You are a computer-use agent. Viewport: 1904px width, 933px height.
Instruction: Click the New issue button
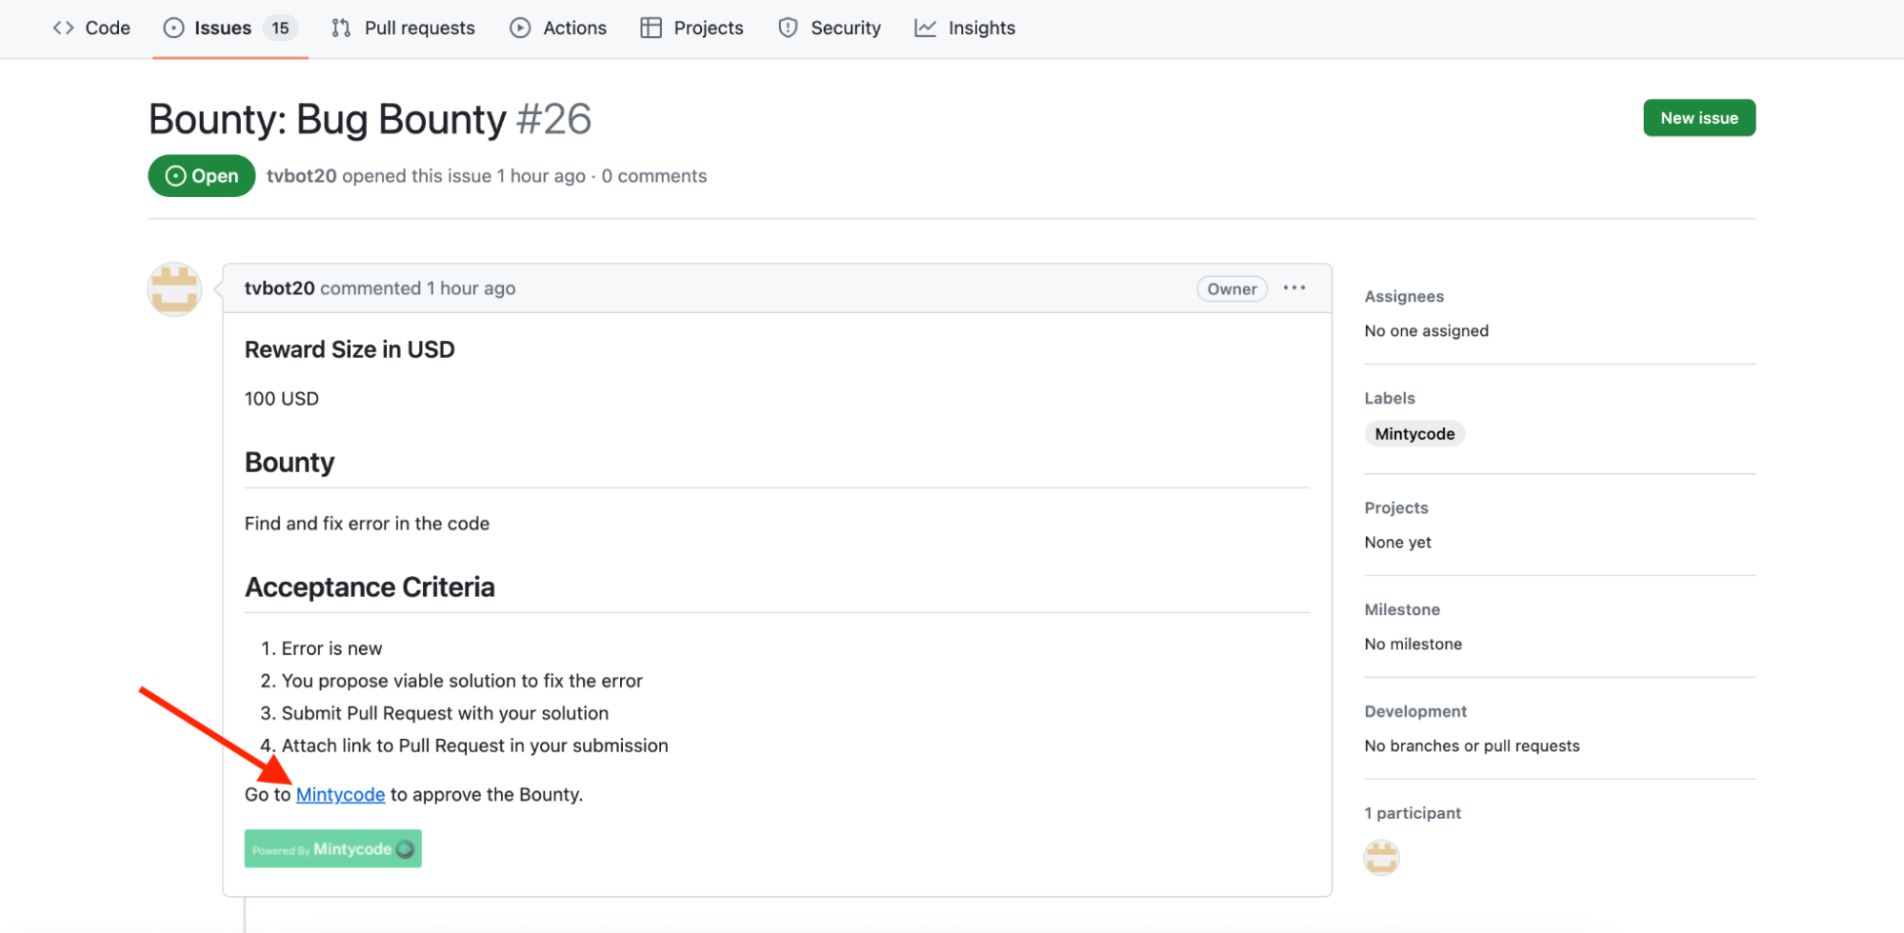click(1699, 118)
